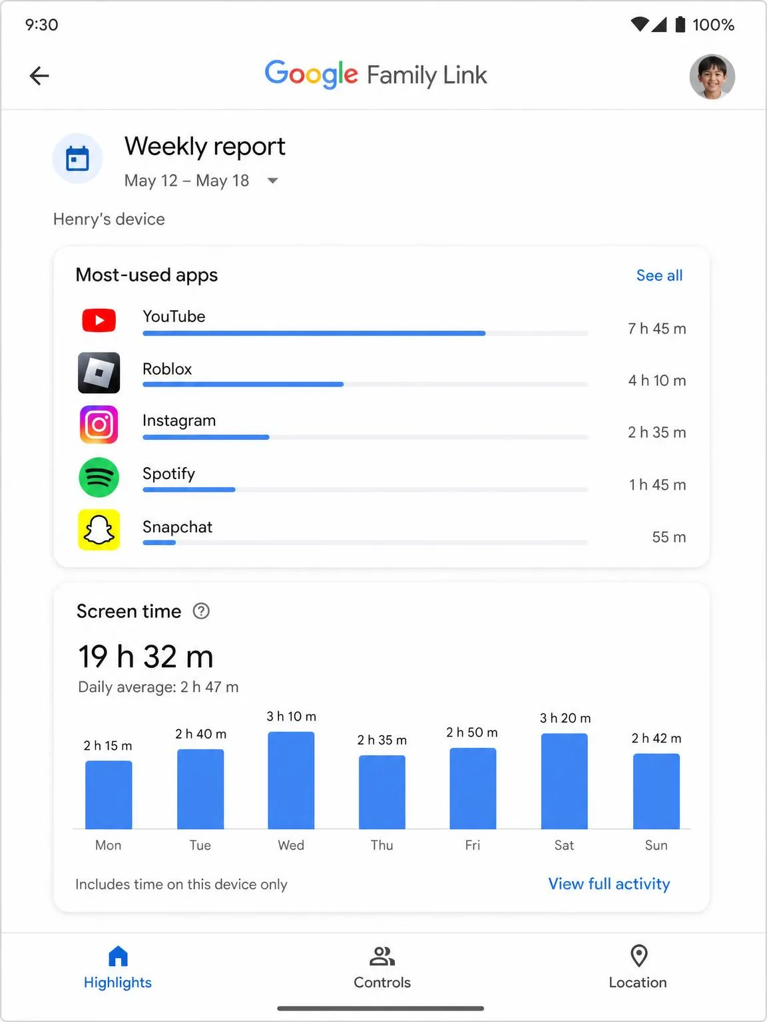Tap the Snapchat app icon
The width and height of the screenshot is (767, 1022).
[x=99, y=530]
